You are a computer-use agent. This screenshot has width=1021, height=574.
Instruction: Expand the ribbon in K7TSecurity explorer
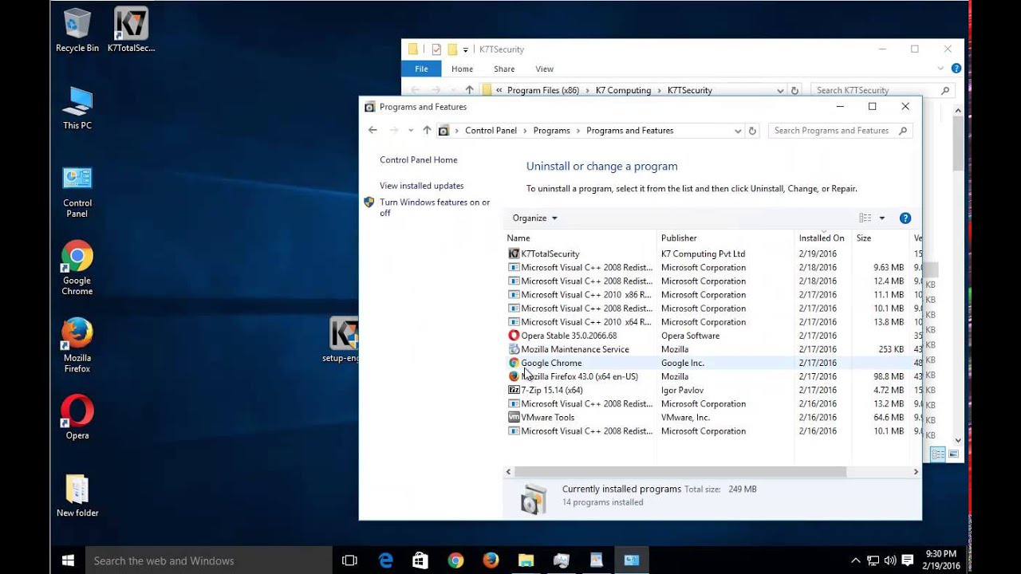point(942,69)
